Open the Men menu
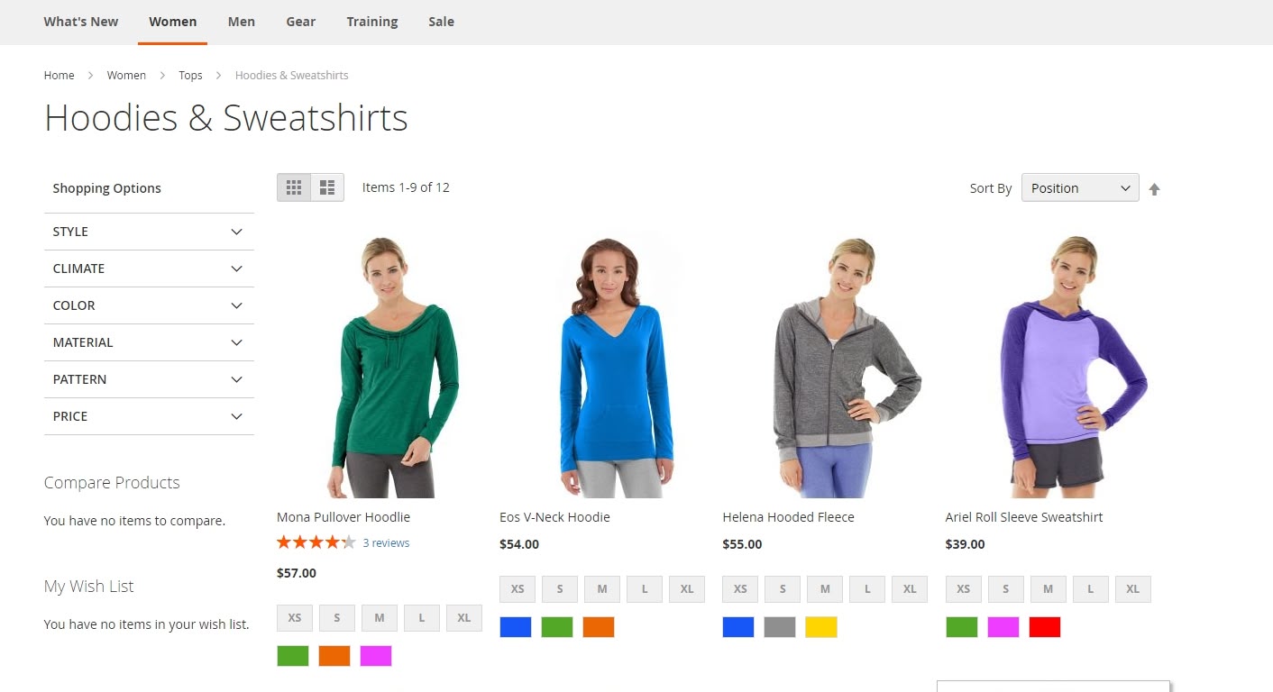 (241, 22)
